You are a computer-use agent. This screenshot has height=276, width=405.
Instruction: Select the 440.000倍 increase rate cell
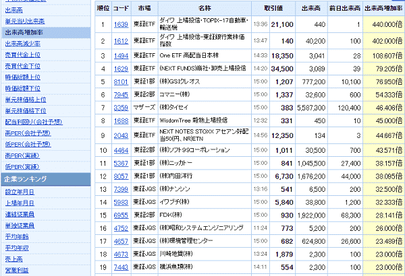pos(383,24)
